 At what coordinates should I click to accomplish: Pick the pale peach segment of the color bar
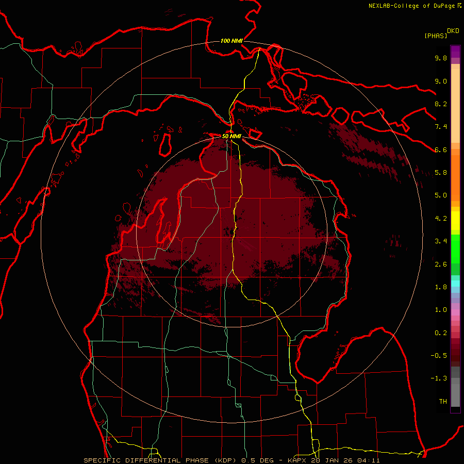click(x=455, y=106)
